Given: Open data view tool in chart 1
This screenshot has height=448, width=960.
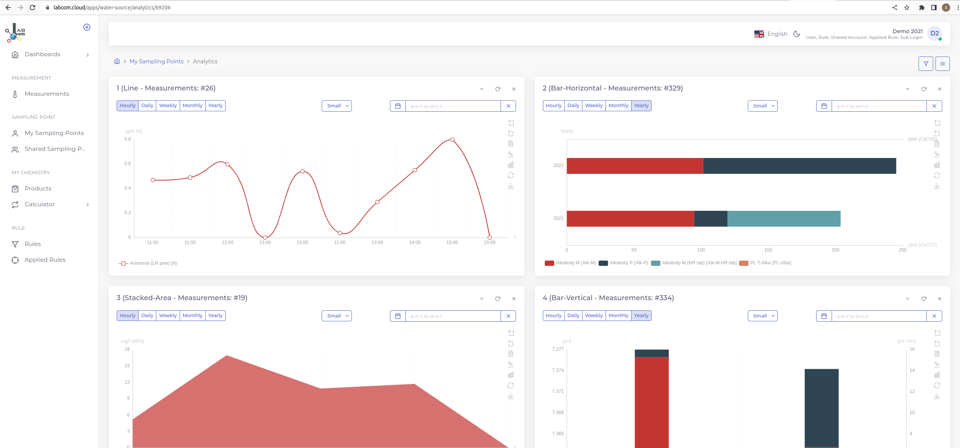Looking at the screenshot, I should pos(511,144).
